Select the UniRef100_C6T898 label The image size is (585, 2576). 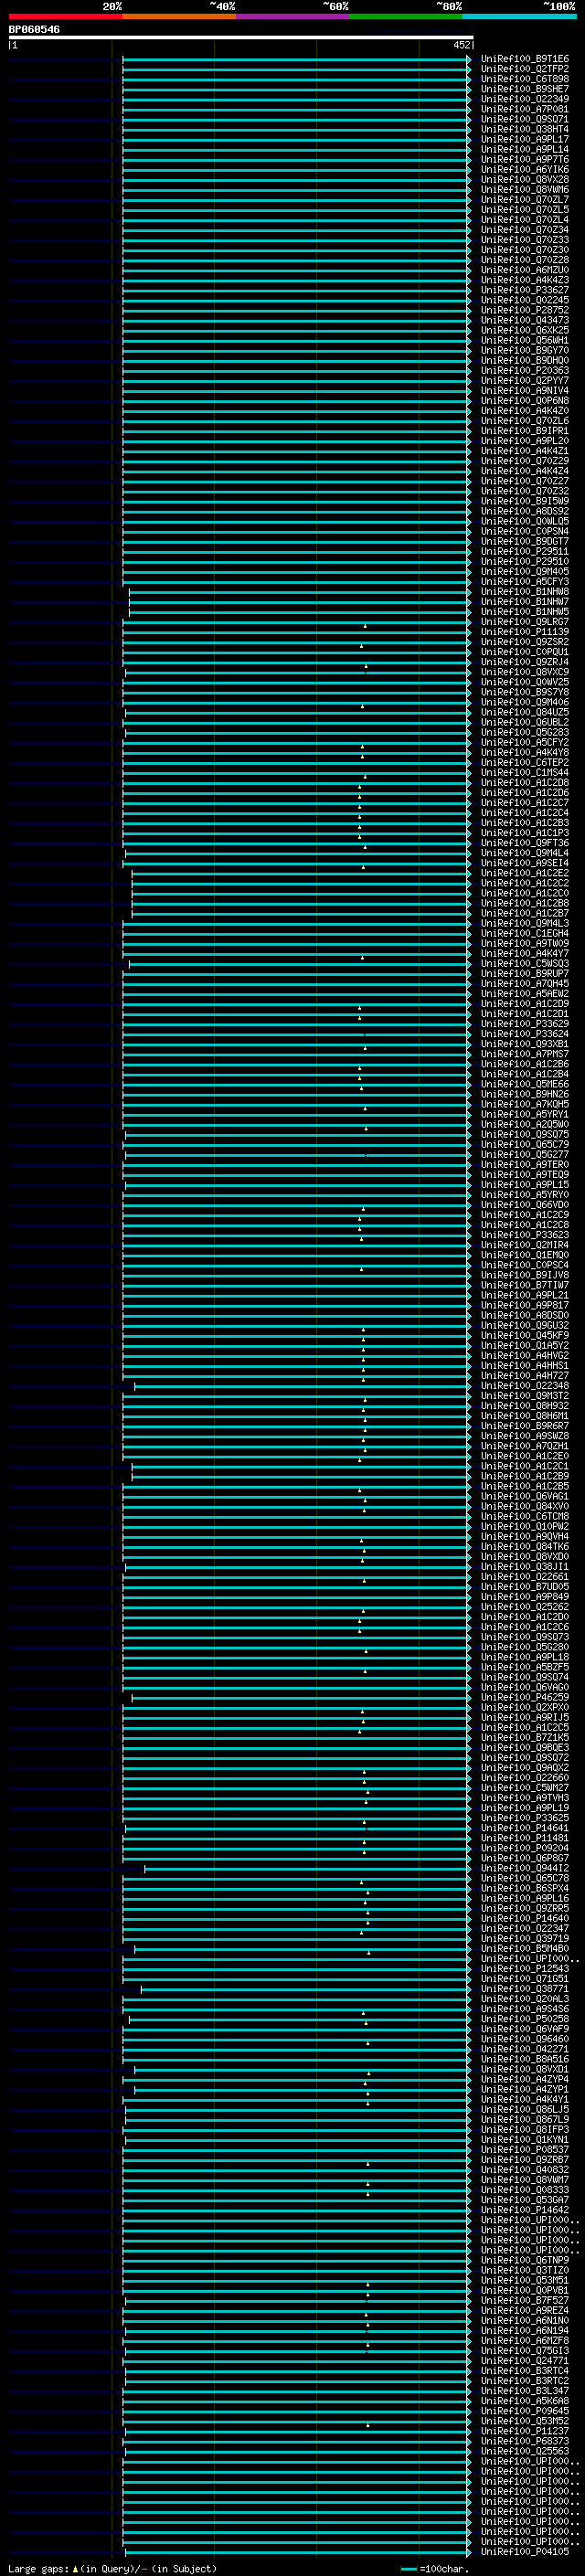(525, 79)
